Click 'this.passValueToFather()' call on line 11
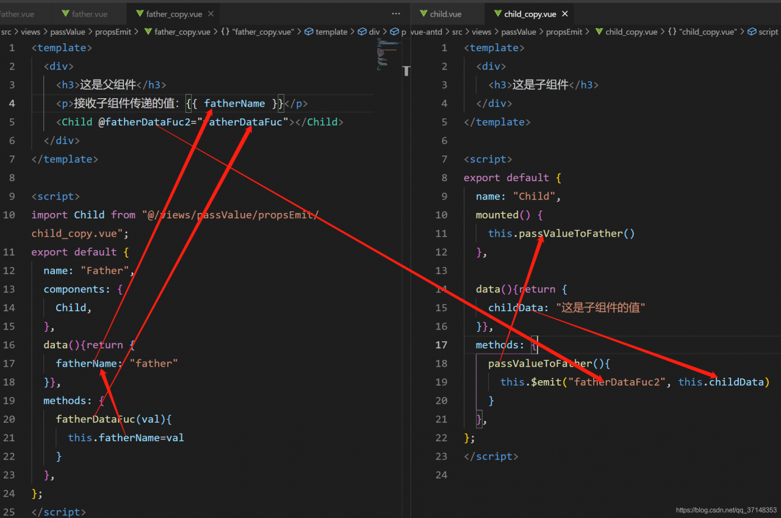This screenshot has height=518, width=781. tap(561, 234)
